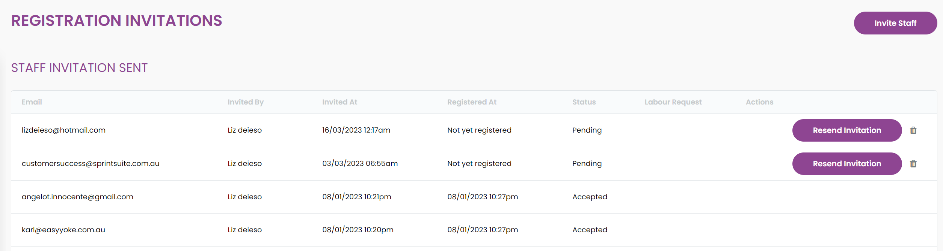Click the Status column header
Viewport: 943px width, 251px height.
click(584, 102)
